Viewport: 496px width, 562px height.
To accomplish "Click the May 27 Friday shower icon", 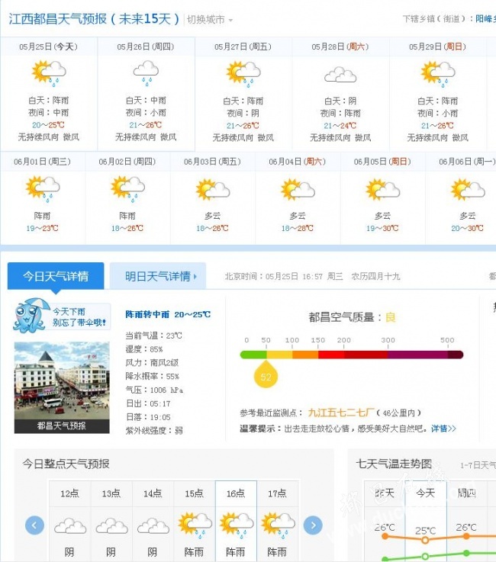I will [243, 74].
